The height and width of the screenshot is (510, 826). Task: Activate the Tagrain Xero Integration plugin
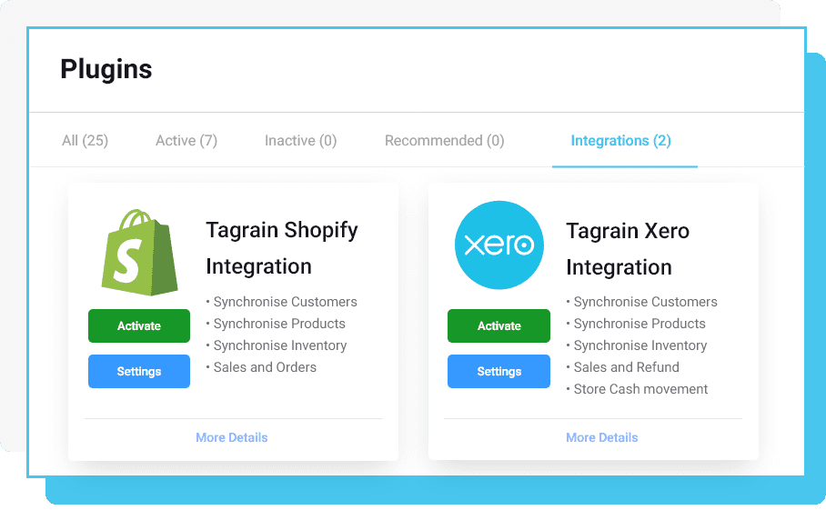(499, 325)
